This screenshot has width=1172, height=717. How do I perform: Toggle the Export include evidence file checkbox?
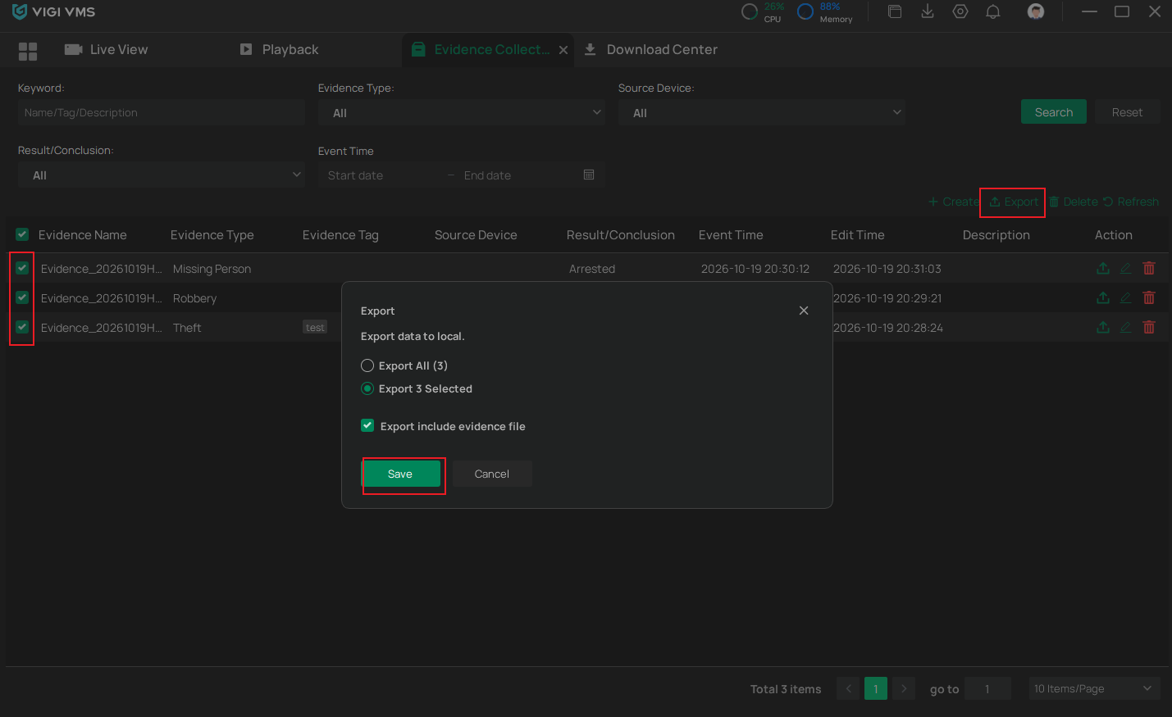click(x=367, y=425)
